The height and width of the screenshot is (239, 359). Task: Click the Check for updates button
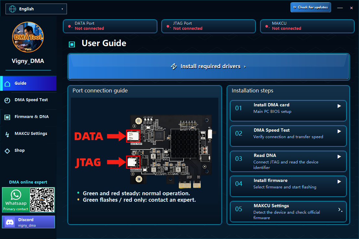(x=311, y=7)
